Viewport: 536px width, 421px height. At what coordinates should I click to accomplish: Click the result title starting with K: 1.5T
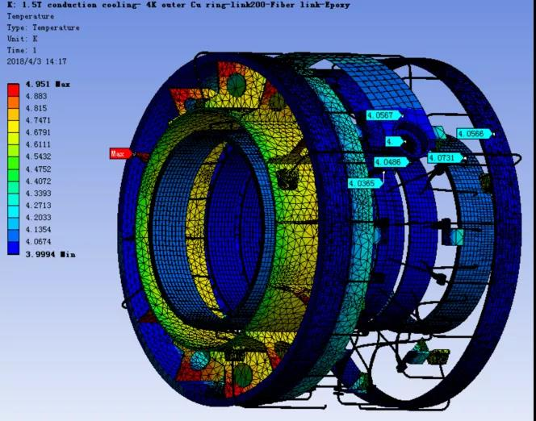tap(178, 5)
